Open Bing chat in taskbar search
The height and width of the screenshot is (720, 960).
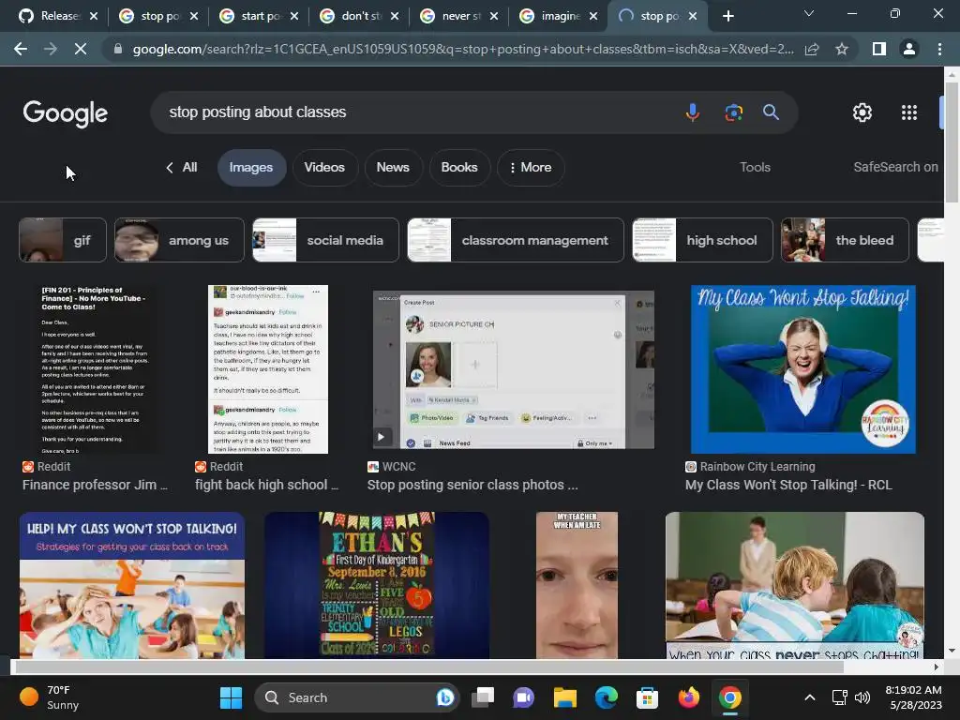coord(445,697)
